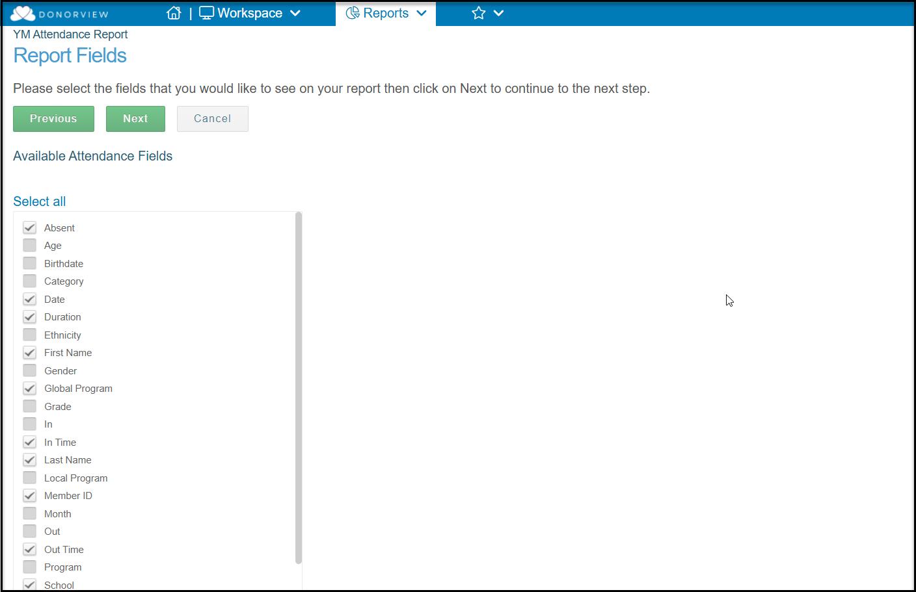Click the Reports pie chart icon
The height and width of the screenshot is (592, 916).
tap(353, 13)
